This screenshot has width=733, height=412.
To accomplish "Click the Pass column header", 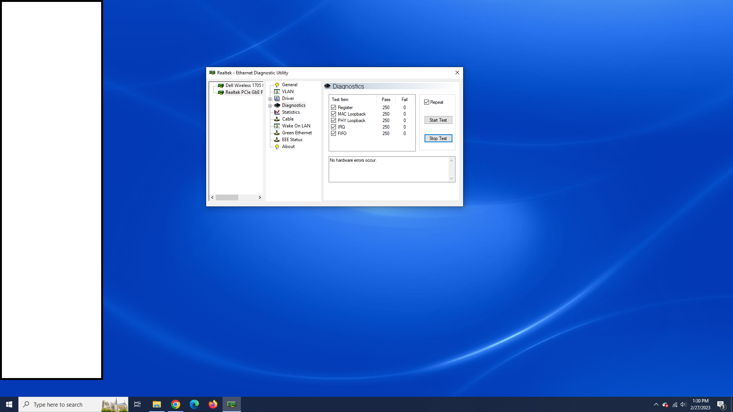I will [x=386, y=100].
